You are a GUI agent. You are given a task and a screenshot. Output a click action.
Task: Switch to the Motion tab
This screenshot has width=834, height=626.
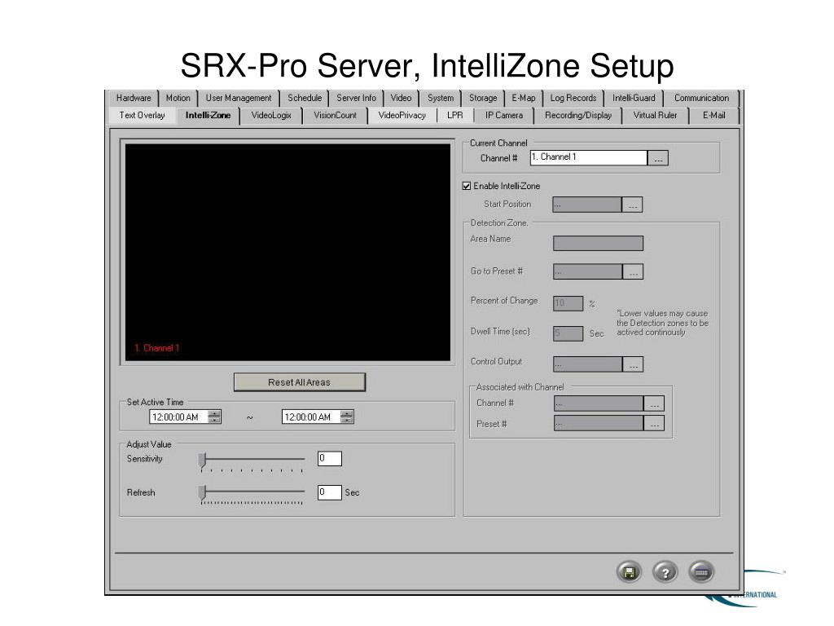[x=178, y=98]
